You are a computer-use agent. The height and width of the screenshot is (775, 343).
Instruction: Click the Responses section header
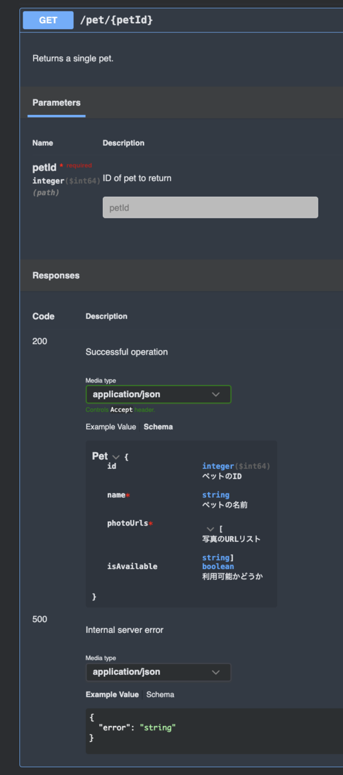coord(56,275)
